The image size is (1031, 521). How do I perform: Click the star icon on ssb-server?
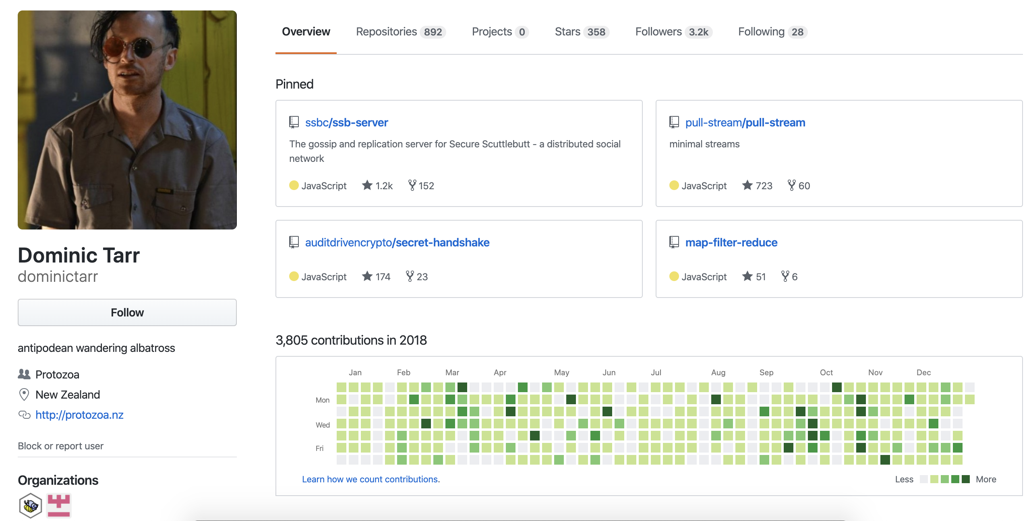[x=367, y=185]
